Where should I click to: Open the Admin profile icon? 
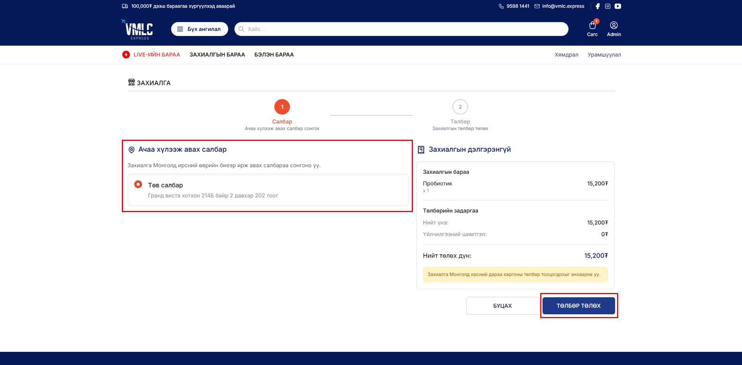[614, 26]
